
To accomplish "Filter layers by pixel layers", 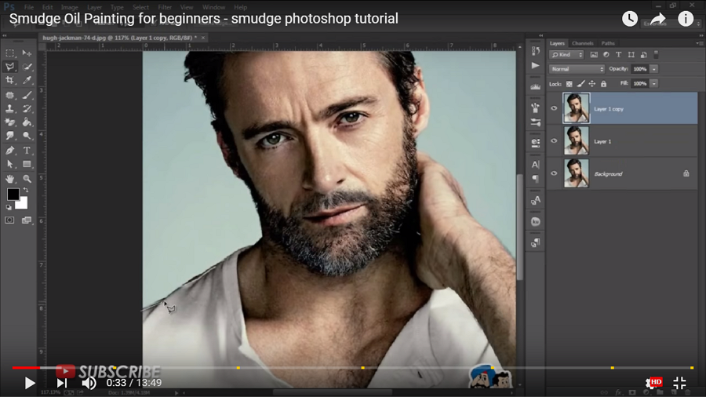I will [594, 55].
